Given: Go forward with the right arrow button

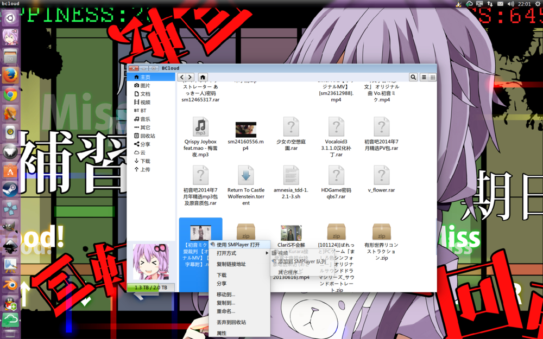Looking at the screenshot, I should click(190, 77).
